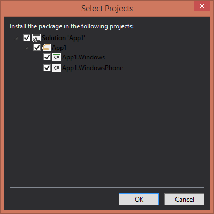
Task: Click the C# icon beside App1.Windows
Action: point(57,57)
